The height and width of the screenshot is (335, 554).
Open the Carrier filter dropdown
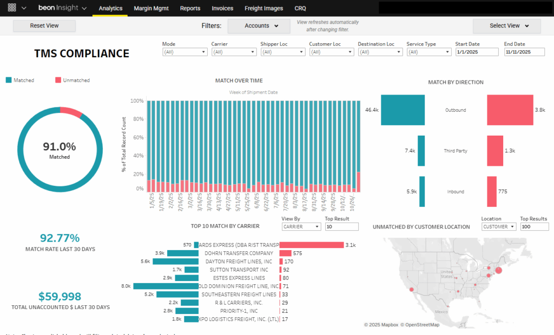tap(234, 52)
